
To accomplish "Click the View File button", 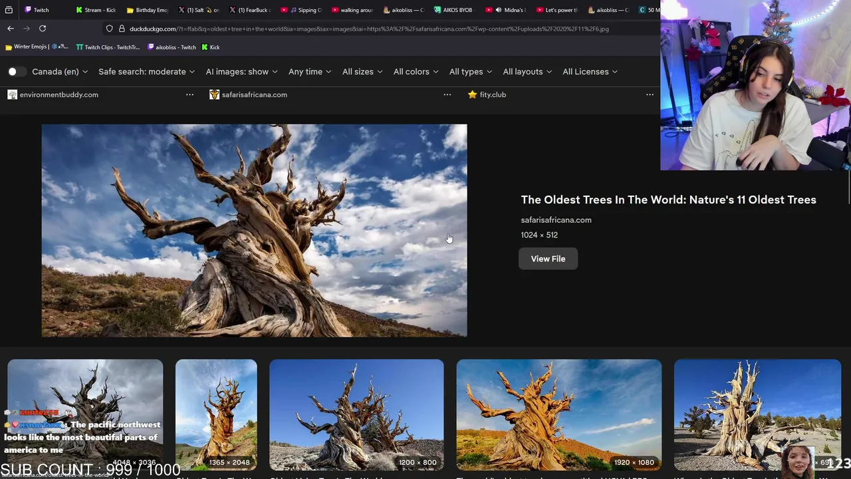I will 548,259.
